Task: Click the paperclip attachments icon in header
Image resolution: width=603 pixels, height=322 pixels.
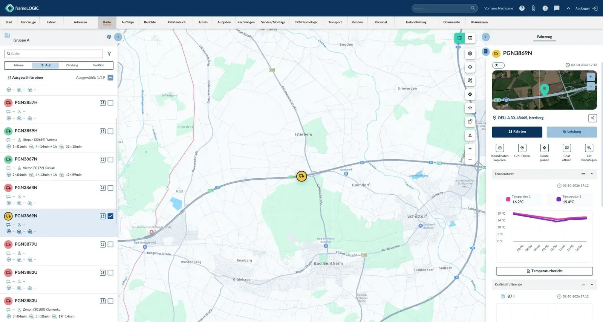Action: pyautogui.click(x=534, y=8)
